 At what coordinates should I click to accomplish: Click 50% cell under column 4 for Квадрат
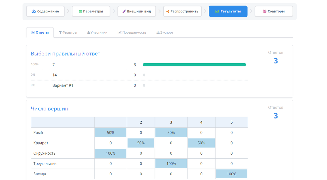[201, 143]
